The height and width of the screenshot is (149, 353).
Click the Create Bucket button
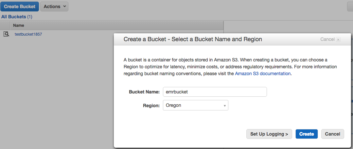point(20,7)
